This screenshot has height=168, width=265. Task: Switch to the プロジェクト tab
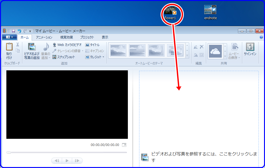pos(87,37)
